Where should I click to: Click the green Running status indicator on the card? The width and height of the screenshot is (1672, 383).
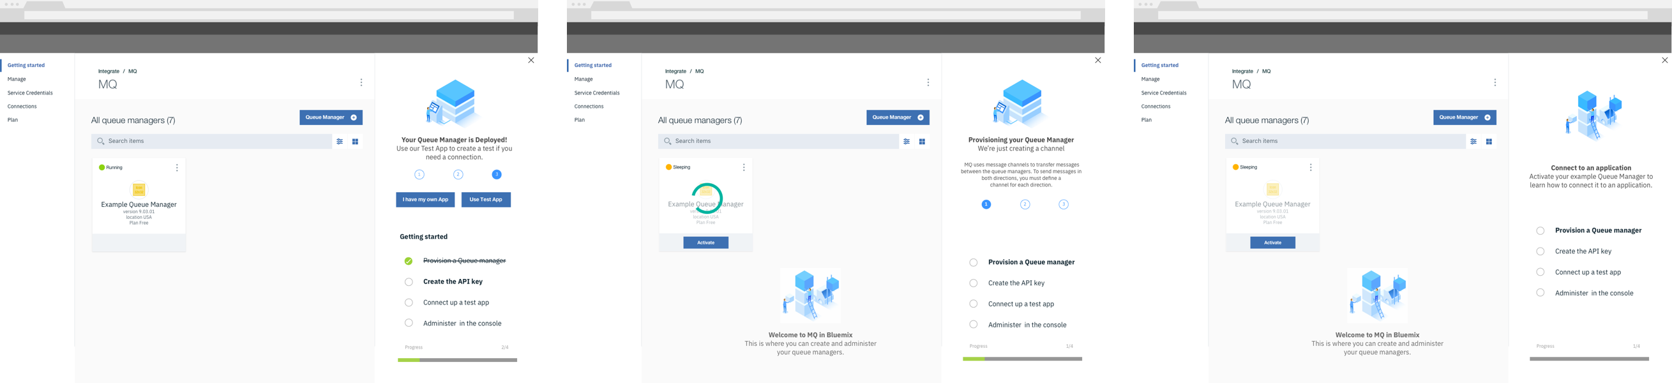pos(102,167)
